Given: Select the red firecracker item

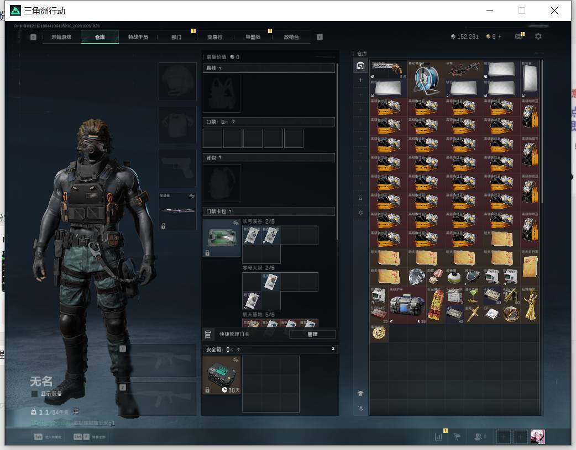Looking at the screenshot, I should click(x=436, y=305).
